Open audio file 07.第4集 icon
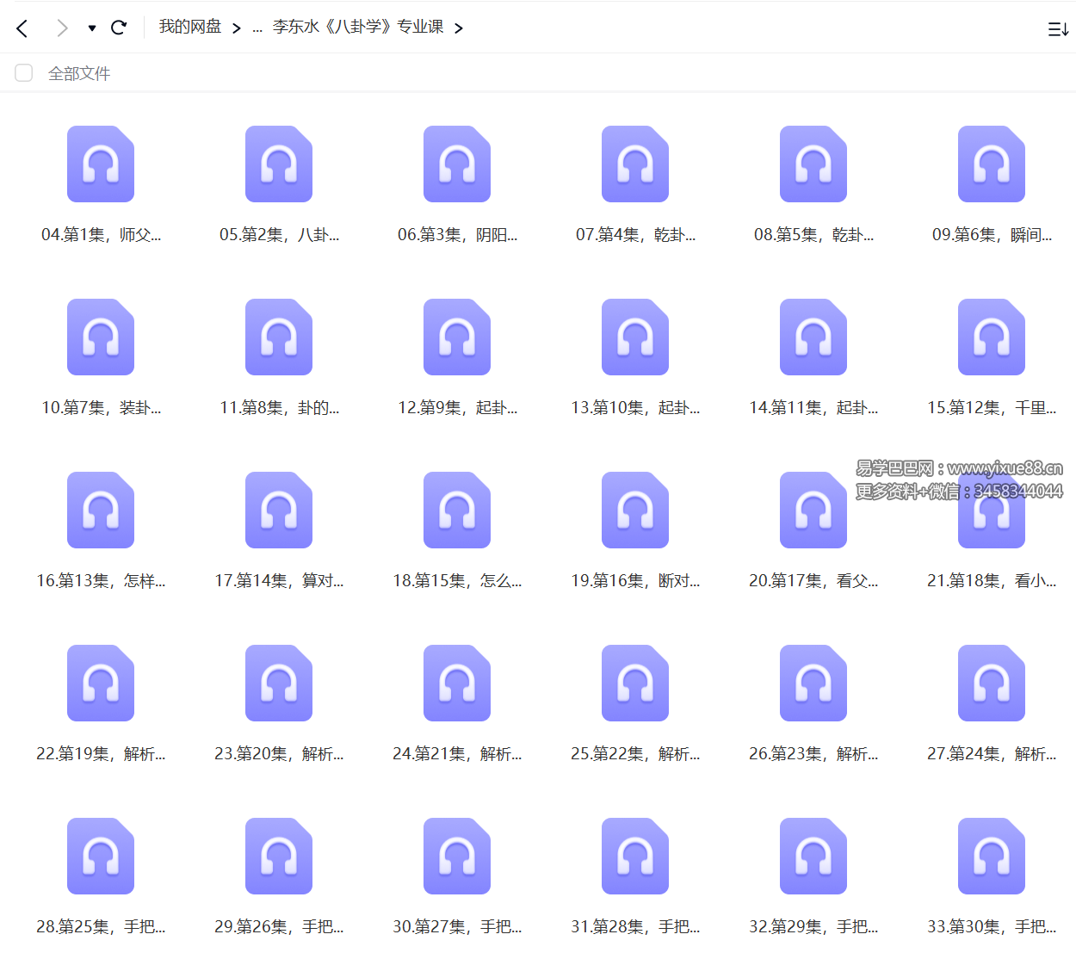Viewport: 1076px width, 959px height. click(x=635, y=164)
